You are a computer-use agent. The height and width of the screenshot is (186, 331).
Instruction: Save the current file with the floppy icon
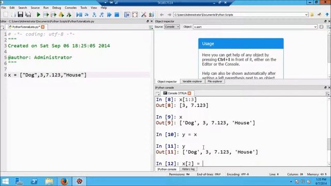[x=20, y=14]
